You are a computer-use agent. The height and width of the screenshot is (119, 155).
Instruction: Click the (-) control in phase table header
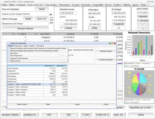click(x=13, y=34)
